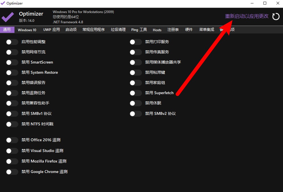The height and width of the screenshot is (192, 283).
Task: Click Windows 10 Pro for Workstations text
Action: [83, 12]
